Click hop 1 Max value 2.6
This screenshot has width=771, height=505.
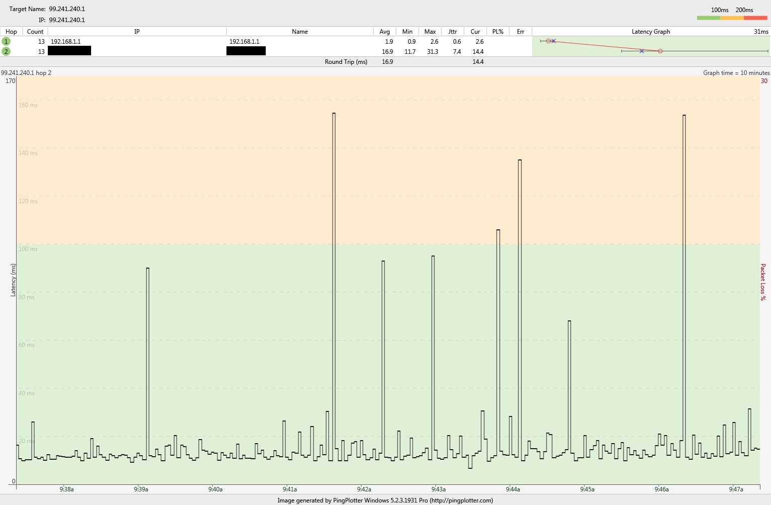pyautogui.click(x=434, y=42)
